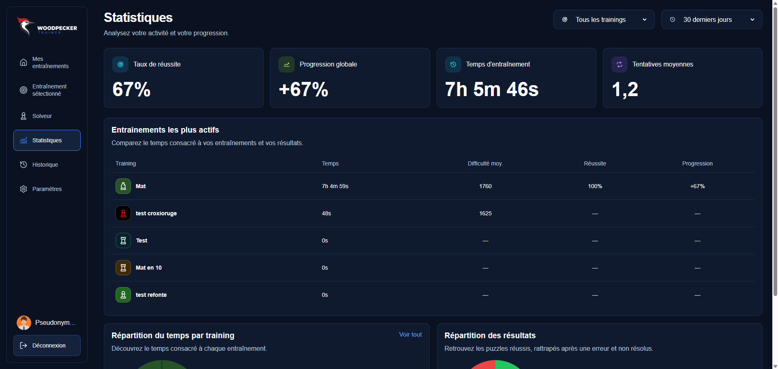The image size is (778, 369).
Task: Open the Solveur menu item
Action: [47, 116]
